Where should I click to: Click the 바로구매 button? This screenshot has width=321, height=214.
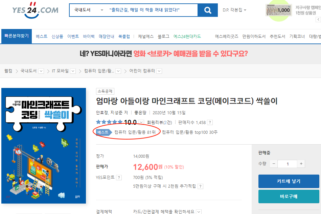289,196
